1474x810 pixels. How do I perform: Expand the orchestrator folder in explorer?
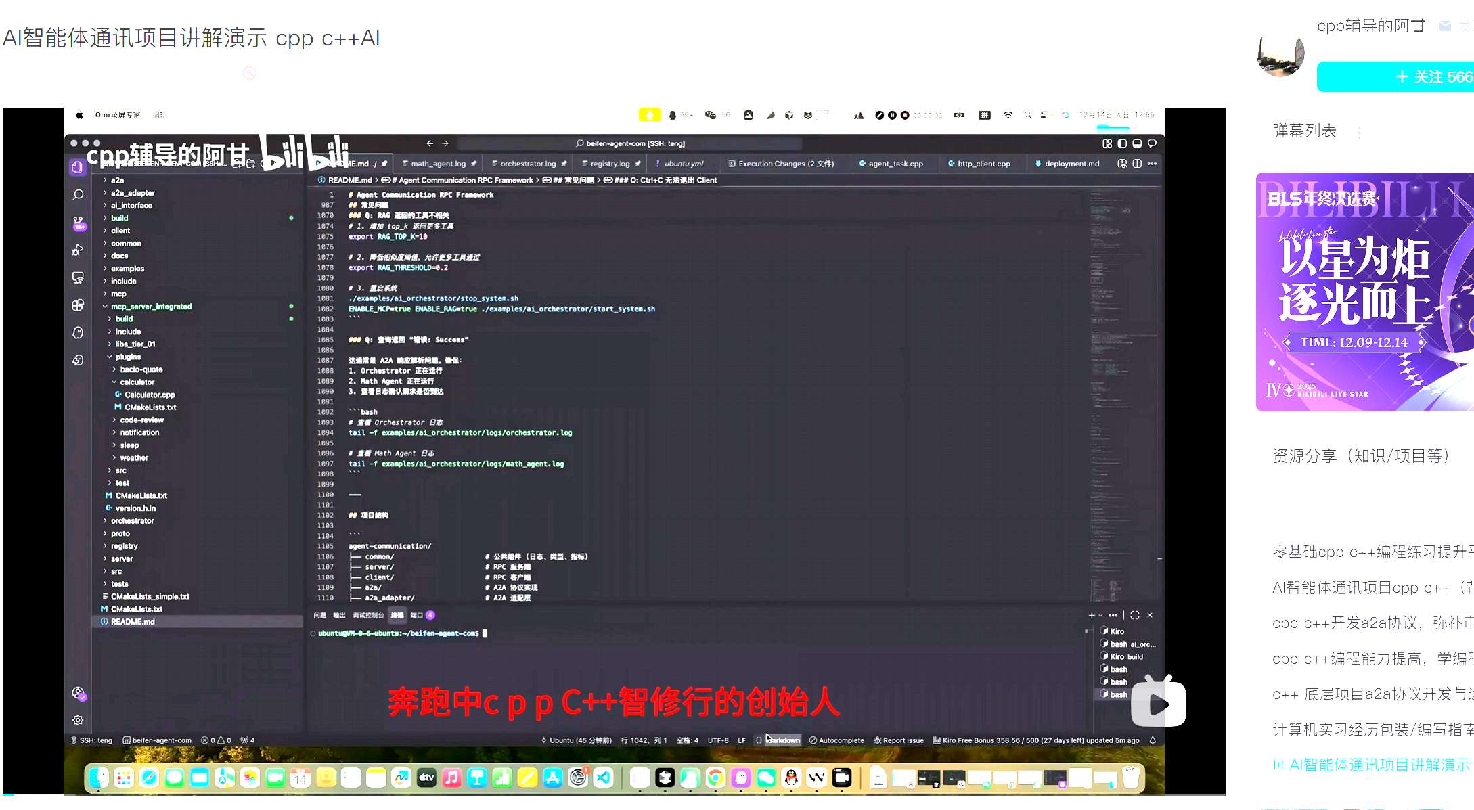(132, 521)
